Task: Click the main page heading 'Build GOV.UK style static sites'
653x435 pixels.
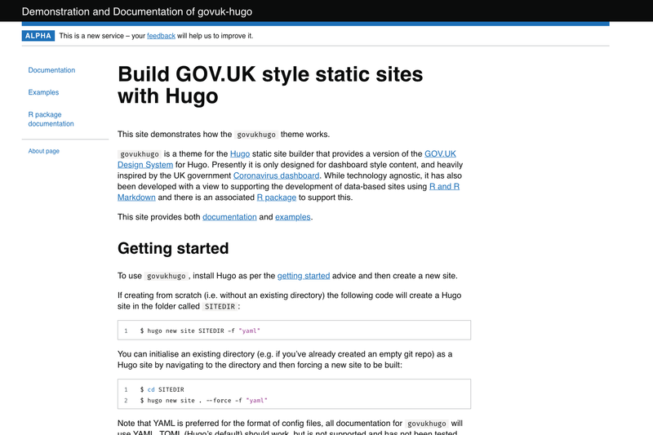Action: [270, 85]
